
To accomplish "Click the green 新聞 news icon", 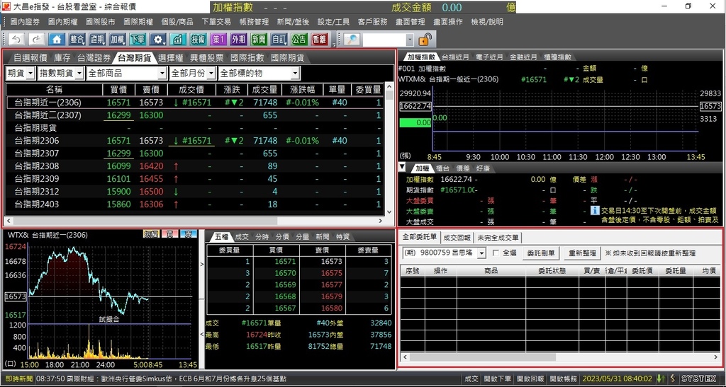I will pos(259,39).
